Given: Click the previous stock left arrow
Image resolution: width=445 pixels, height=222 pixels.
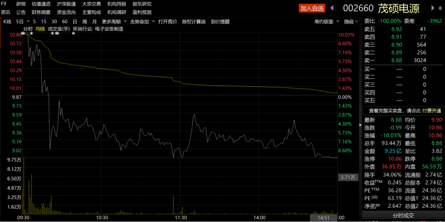Looking at the screenshot, I should click(332, 8).
